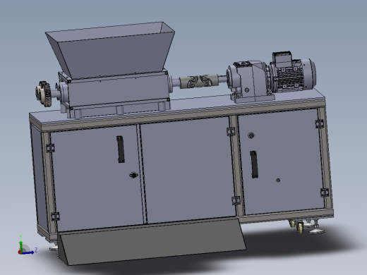Select the right cabinet door handle
367x275 pixels.
(x=254, y=164)
